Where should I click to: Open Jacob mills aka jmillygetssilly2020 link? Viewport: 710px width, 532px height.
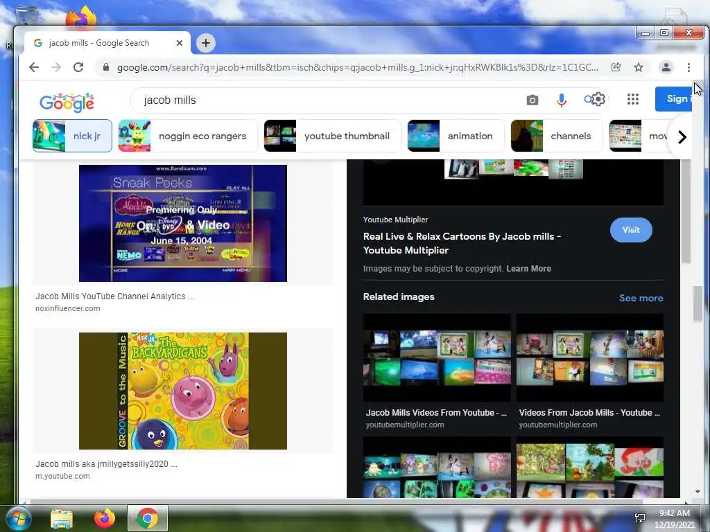click(x=106, y=464)
